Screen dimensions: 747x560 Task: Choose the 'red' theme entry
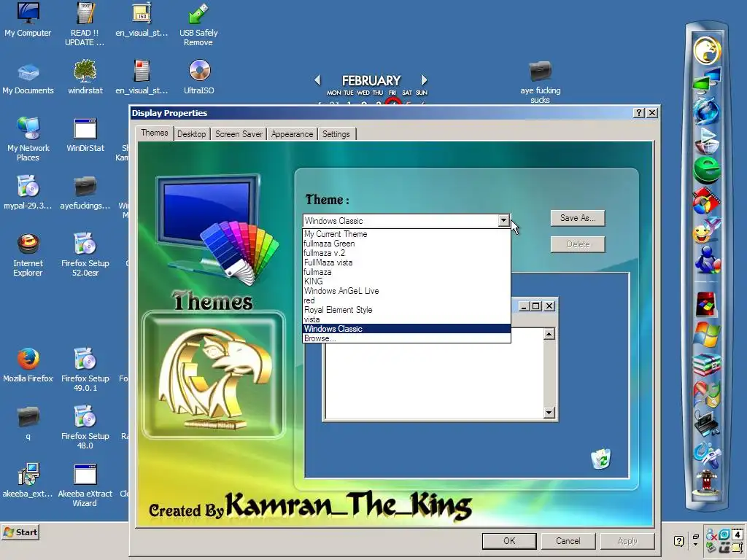click(x=406, y=300)
